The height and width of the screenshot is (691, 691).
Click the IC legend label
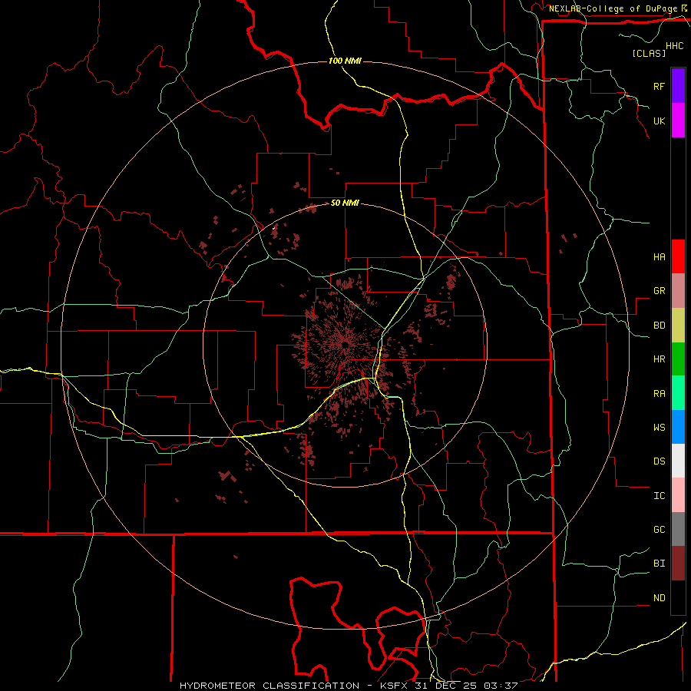(x=659, y=495)
